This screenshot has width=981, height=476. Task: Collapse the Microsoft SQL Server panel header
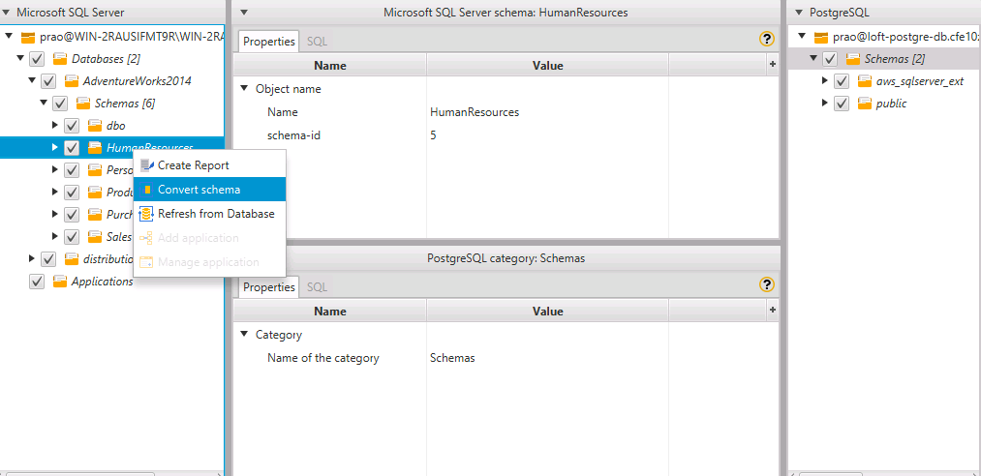pyautogui.click(x=6, y=13)
